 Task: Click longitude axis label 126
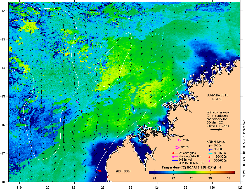pos(212,187)
